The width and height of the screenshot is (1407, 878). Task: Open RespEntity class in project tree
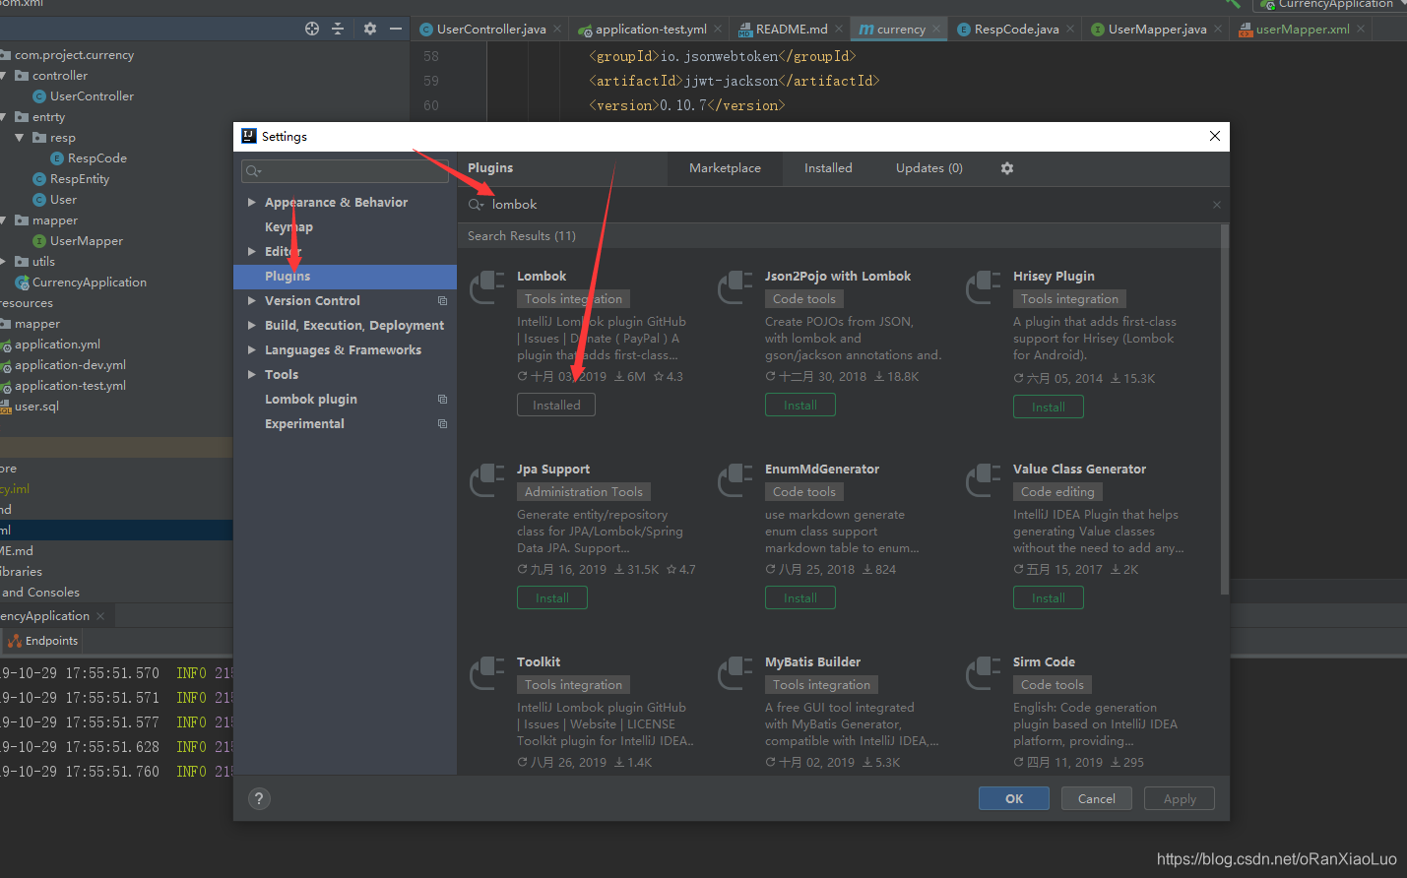coord(80,179)
